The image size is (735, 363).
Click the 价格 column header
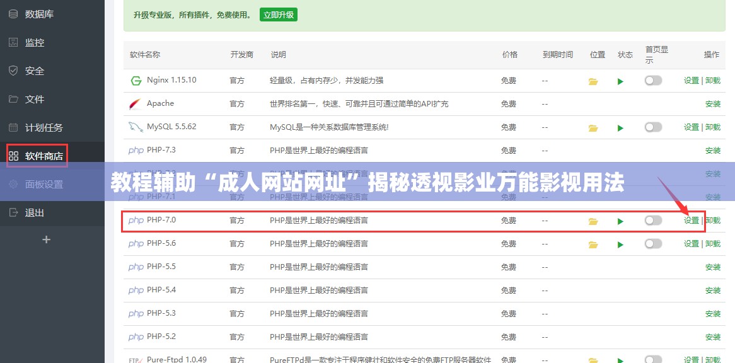[x=510, y=55]
